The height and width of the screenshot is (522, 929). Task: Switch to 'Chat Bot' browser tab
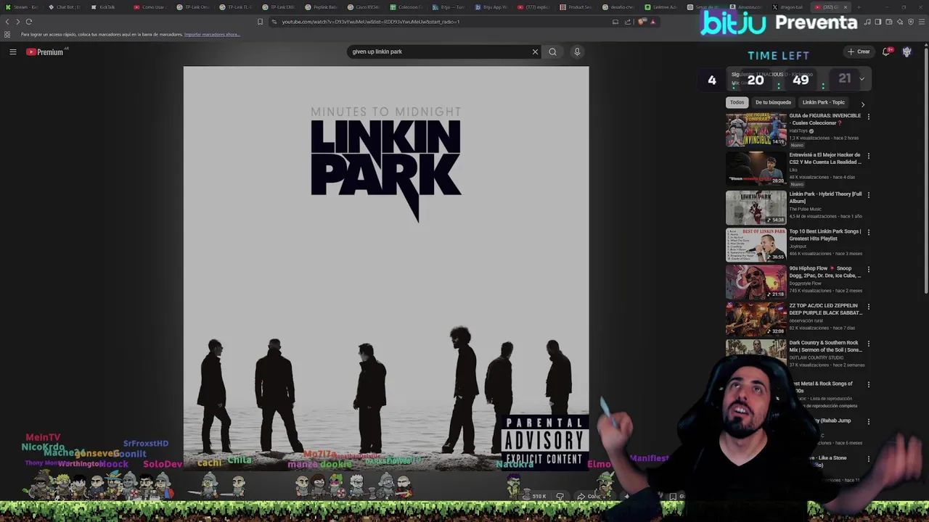[x=65, y=7]
